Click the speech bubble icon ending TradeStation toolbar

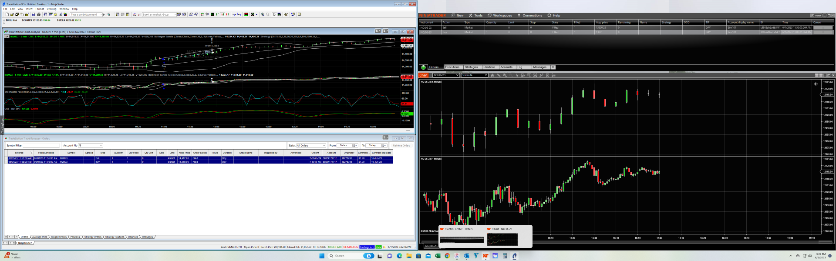299,14
